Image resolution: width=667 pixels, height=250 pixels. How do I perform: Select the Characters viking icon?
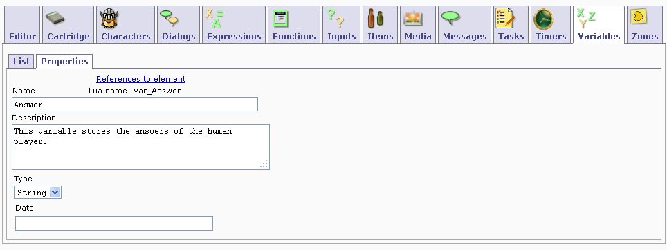109,19
